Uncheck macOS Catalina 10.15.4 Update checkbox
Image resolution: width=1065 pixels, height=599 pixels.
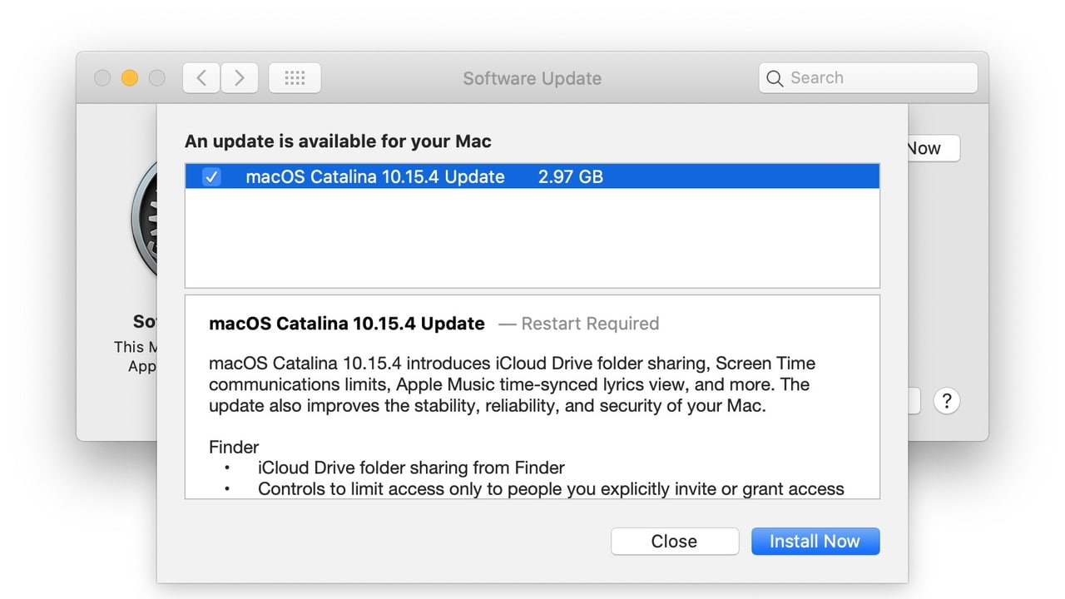click(x=212, y=176)
